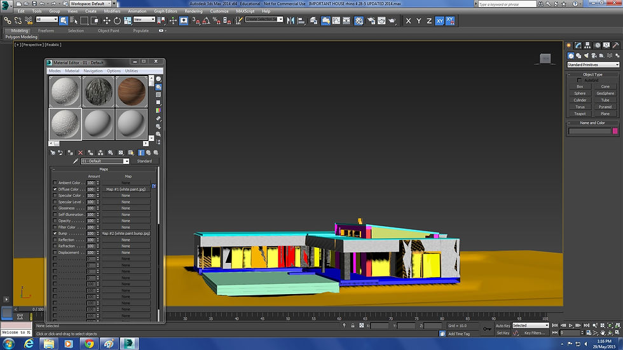Click the magenta object color swatch

(614, 131)
